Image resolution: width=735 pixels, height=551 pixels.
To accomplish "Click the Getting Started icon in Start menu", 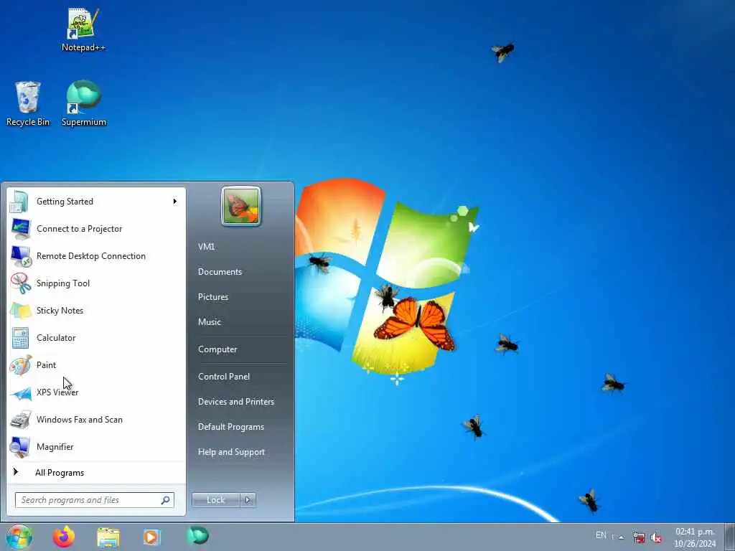I will [20, 202].
